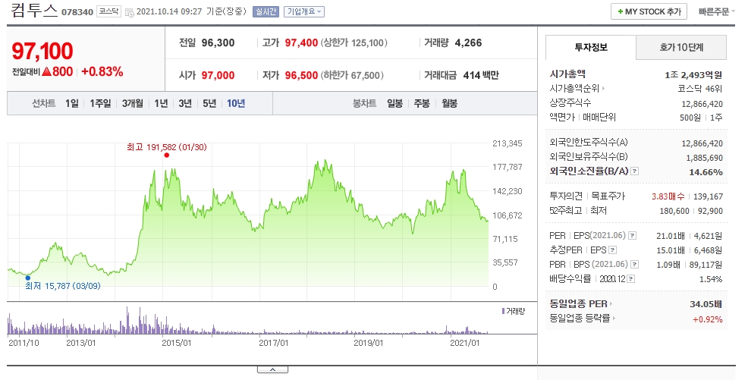Show 일봉 candlestick chart

(395, 103)
